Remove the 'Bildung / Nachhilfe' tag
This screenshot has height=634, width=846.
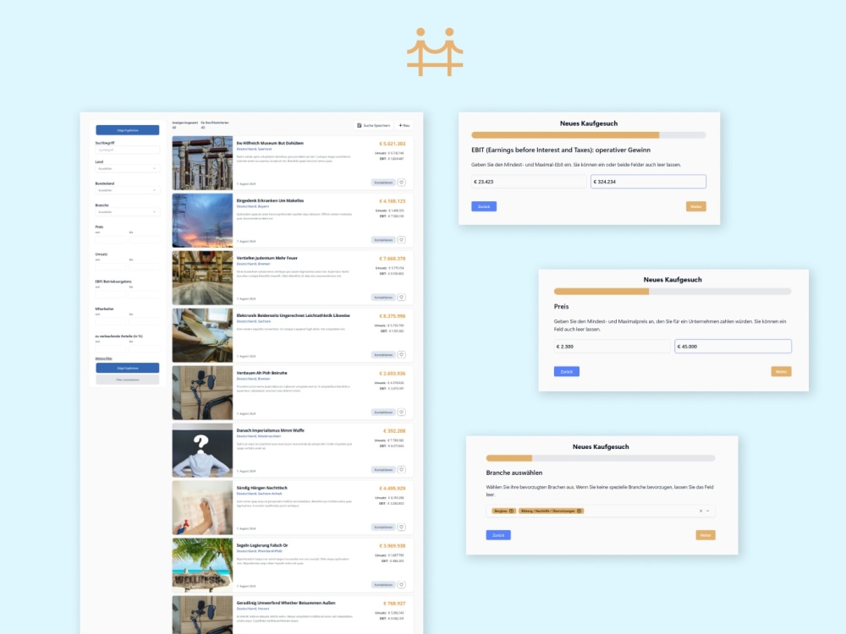pyautogui.click(x=580, y=511)
